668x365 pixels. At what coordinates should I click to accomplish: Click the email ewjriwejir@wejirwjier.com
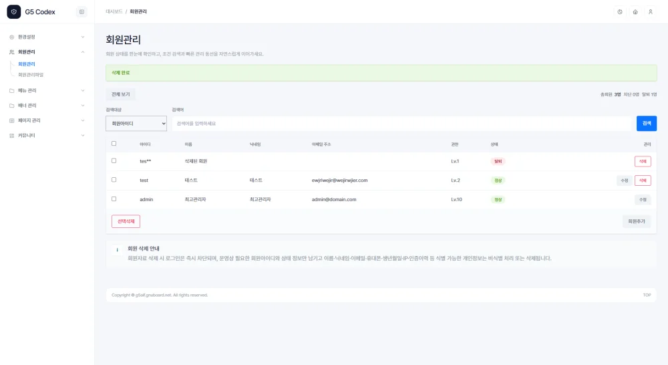coord(339,180)
